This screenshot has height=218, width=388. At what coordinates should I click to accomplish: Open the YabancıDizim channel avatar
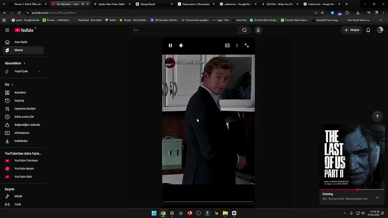tap(170, 63)
